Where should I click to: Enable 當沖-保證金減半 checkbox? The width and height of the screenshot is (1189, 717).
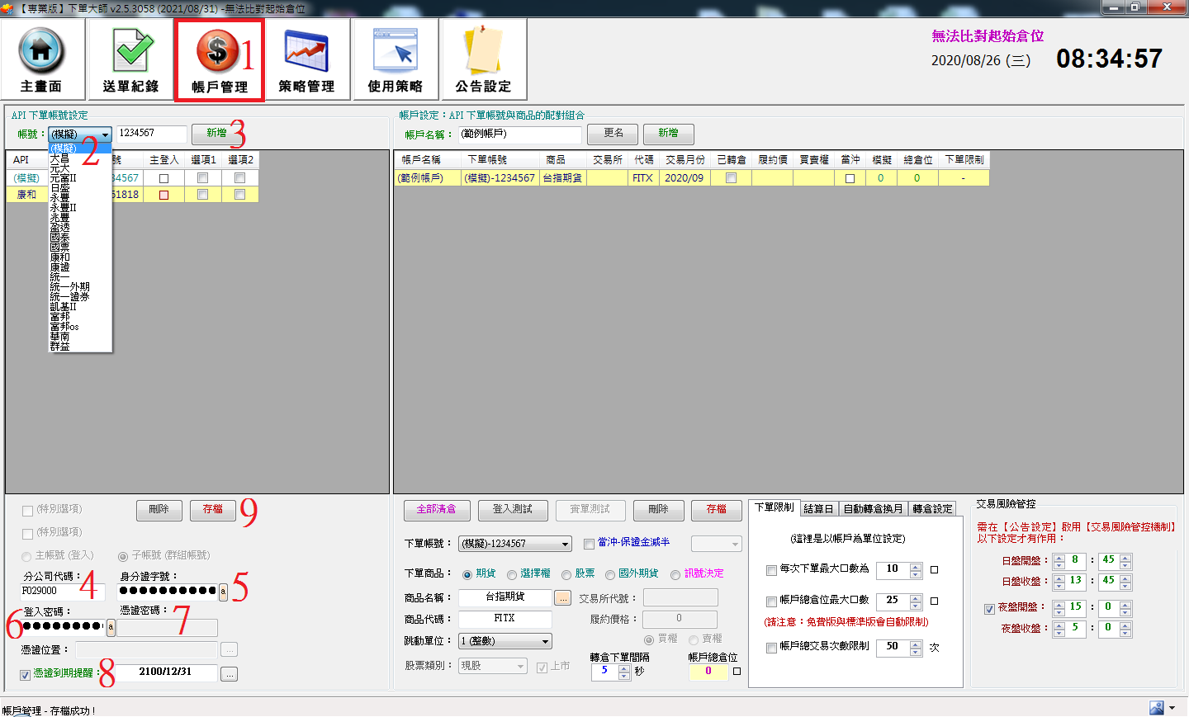tap(589, 544)
